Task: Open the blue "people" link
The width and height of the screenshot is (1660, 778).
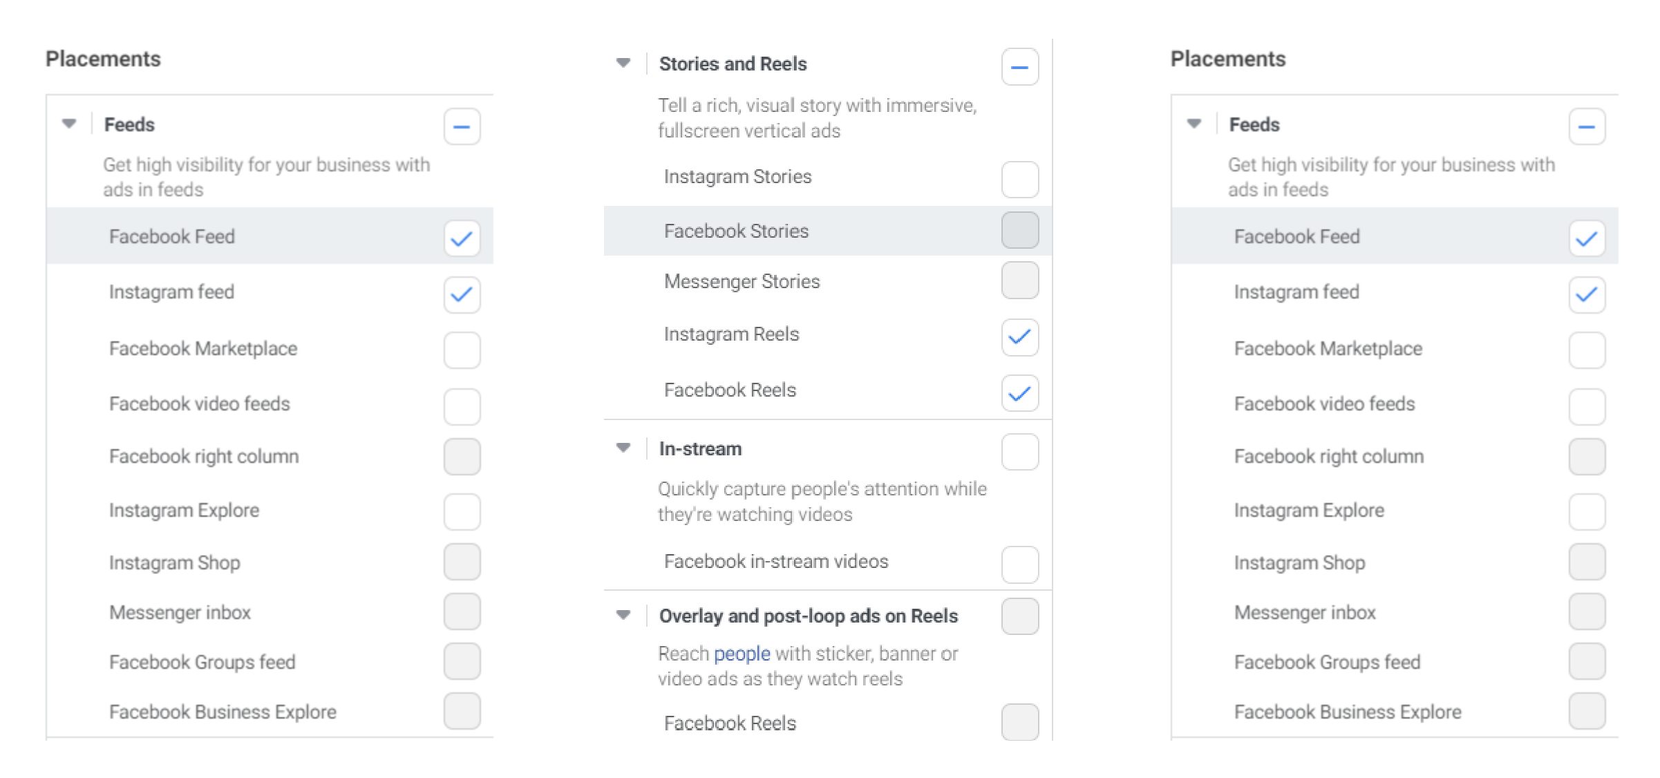Action: [x=742, y=654]
